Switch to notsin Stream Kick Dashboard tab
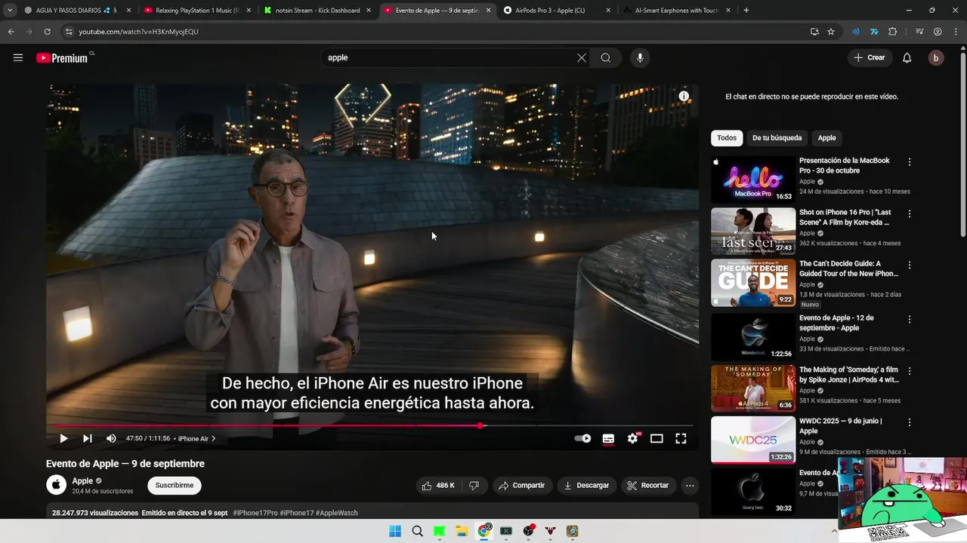The width and height of the screenshot is (967, 543). point(317,11)
